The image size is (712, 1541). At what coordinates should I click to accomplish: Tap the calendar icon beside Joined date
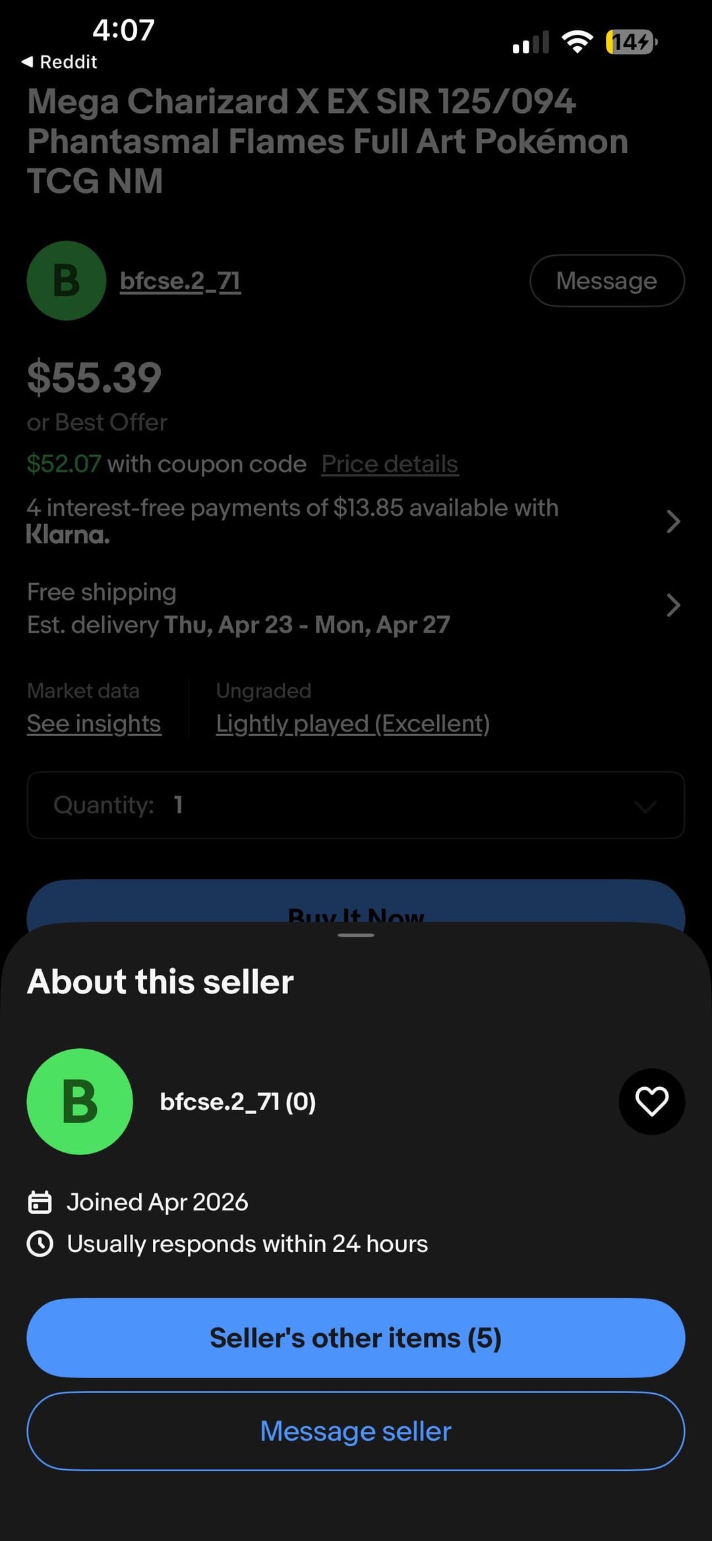(x=40, y=1202)
